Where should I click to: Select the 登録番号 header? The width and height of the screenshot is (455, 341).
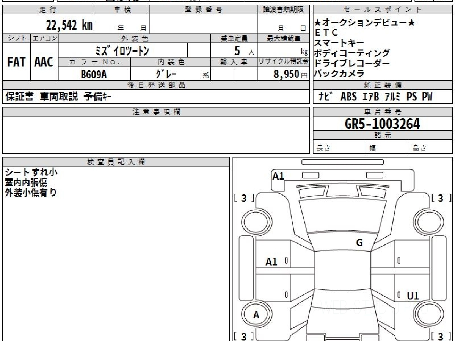point(204,10)
